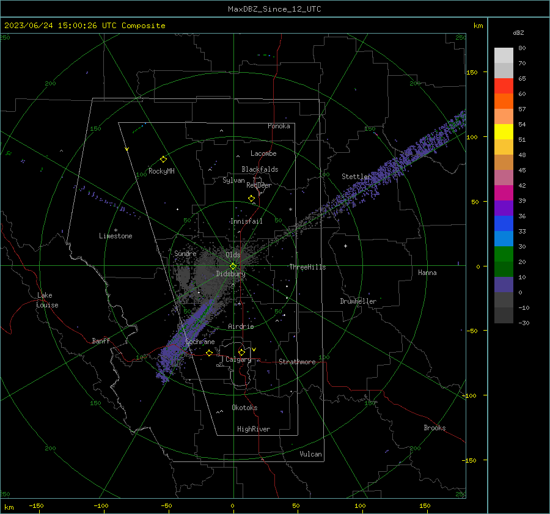The height and width of the screenshot is (514, 550).
Task: Click the ThreeHills label
Action: (x=307, y=267)
